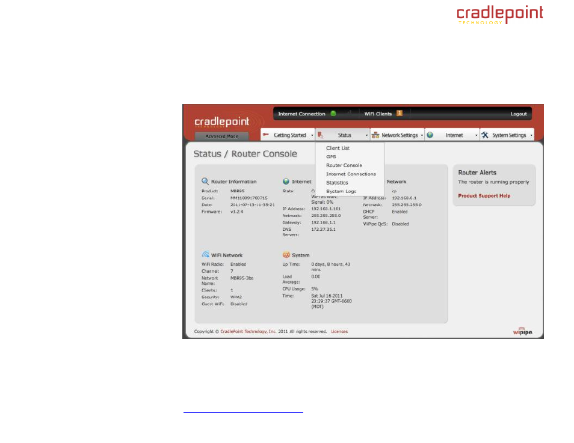Click the orange WiFi Clients count badge
The image size is (574, 443).
click(400, 113)
